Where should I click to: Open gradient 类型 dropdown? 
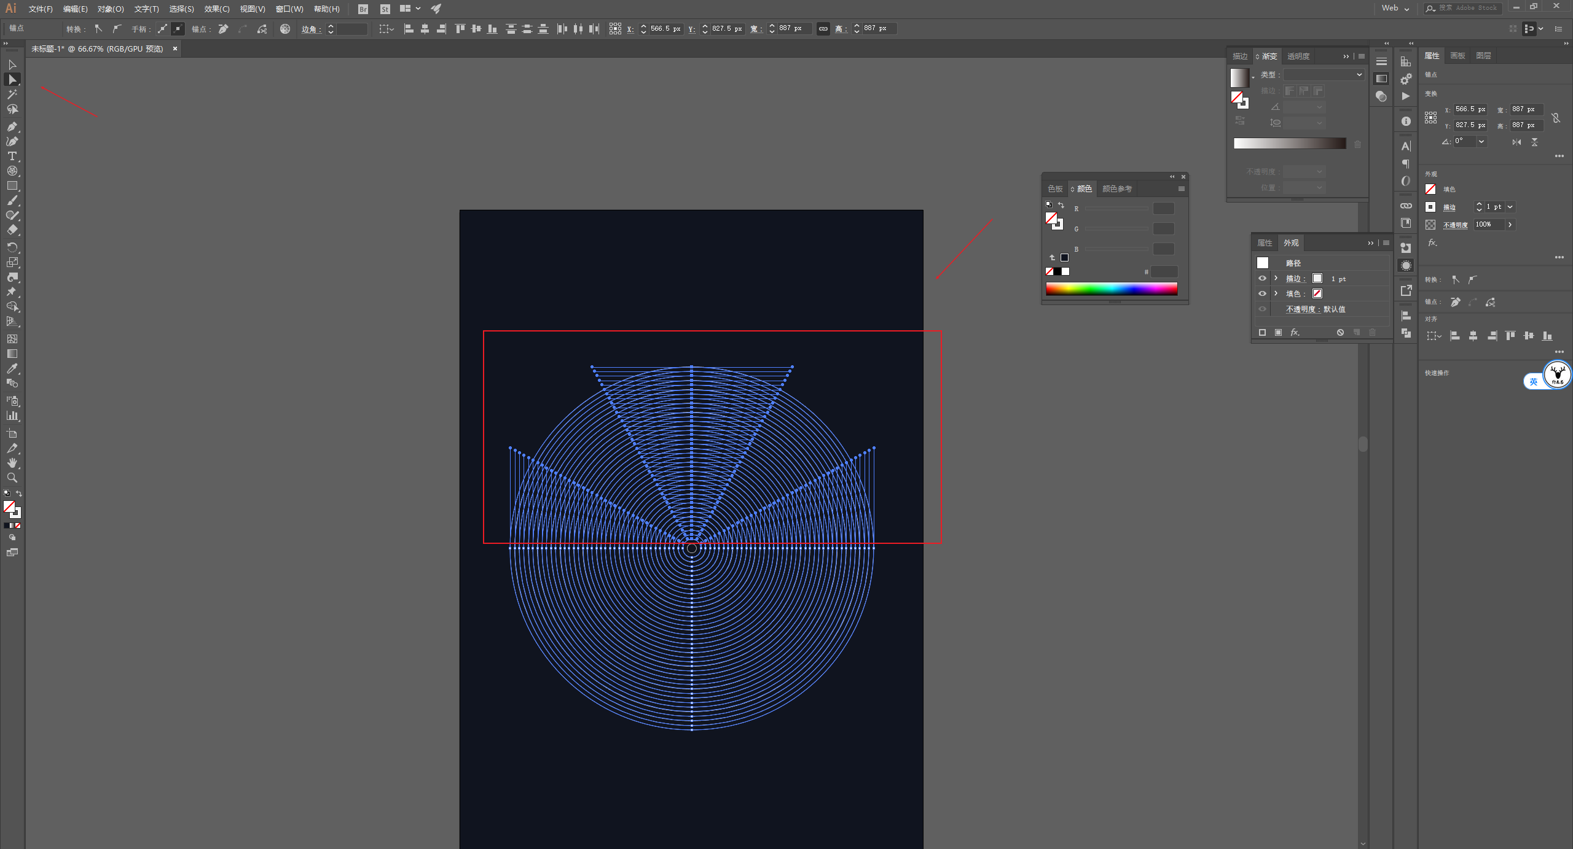pyautogui.click(x=1324, y=74)
